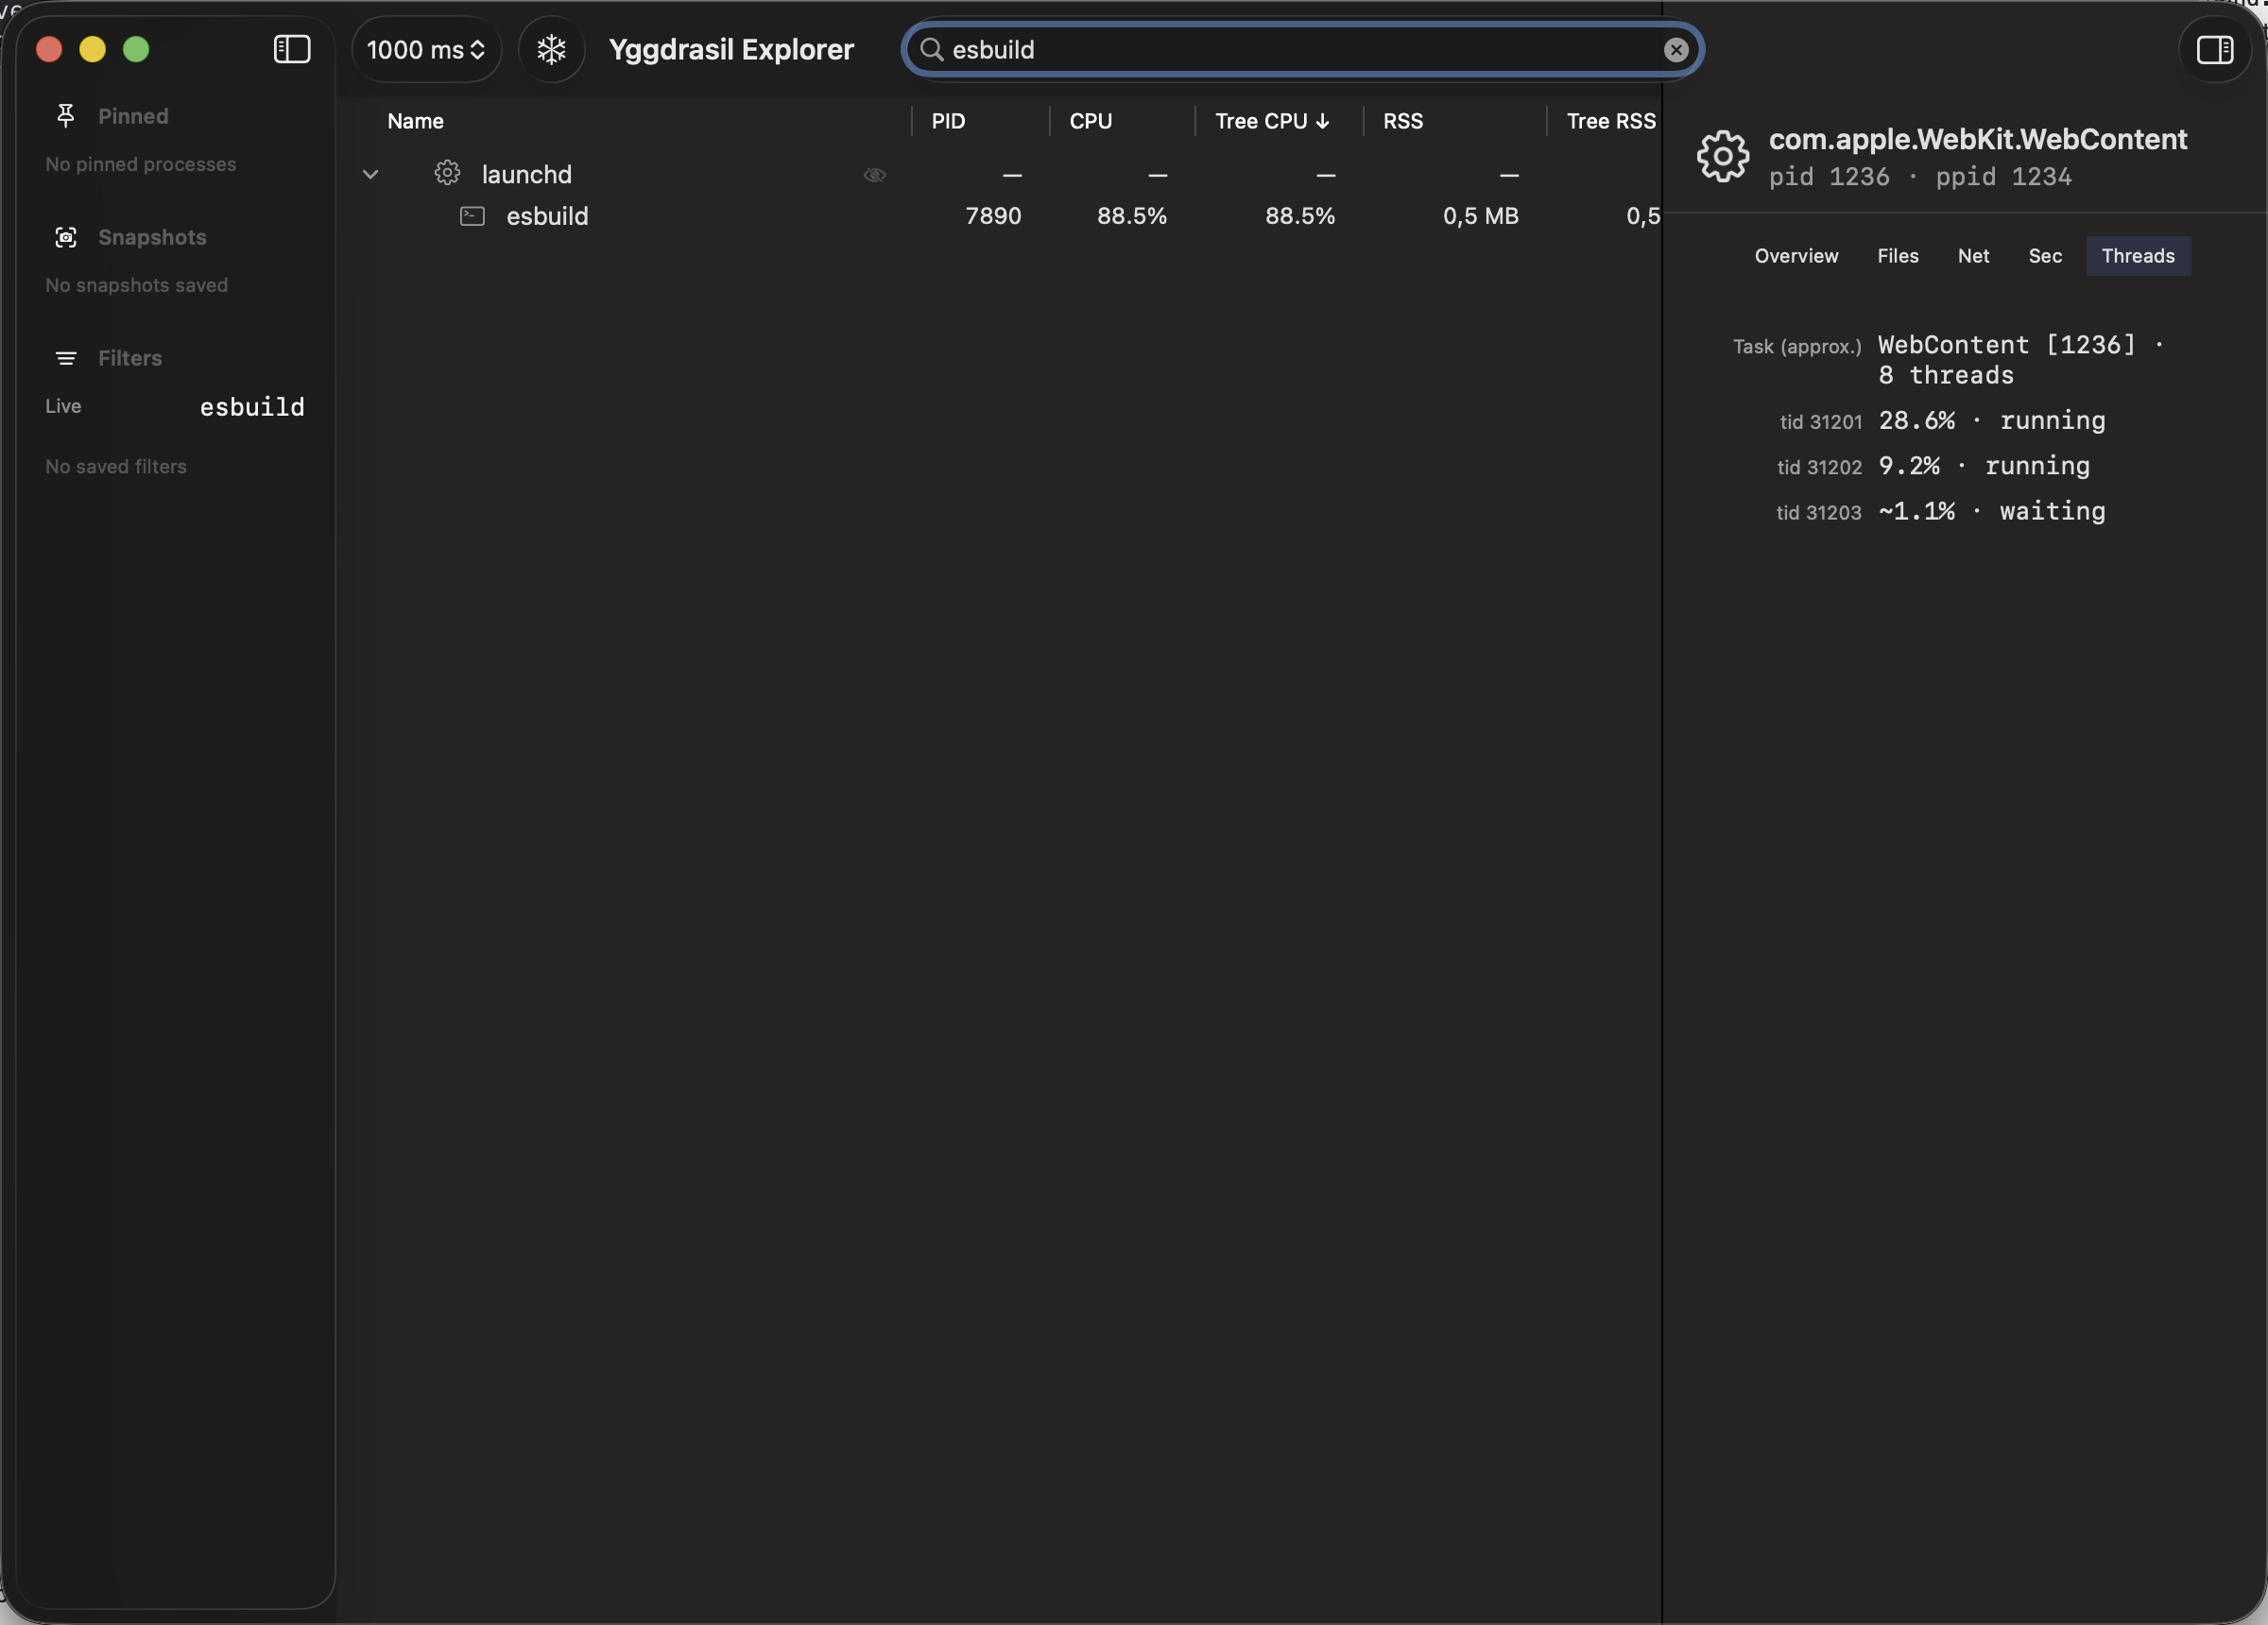Sort by the RSS column header

pos(1402,121)
